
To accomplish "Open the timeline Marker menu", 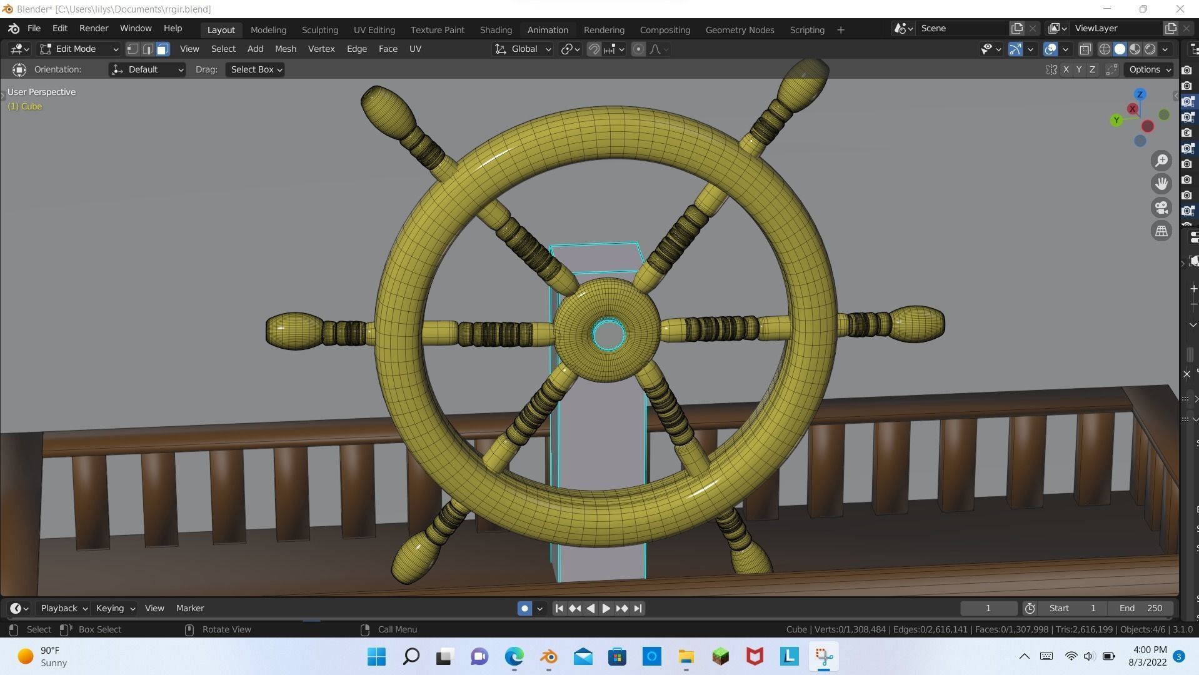I will point(190,608).
